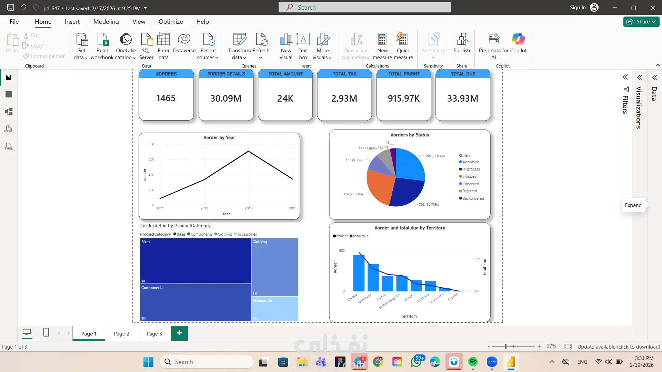Switch to mobile layout icon
The height and width of the screenshot is (372, 662).
(x=46, y=332)
